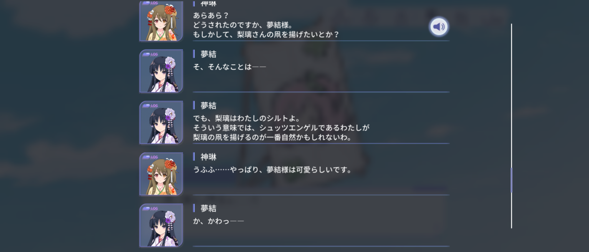Screen dimensions: 589x252
Task: Select 神琳's portrait beside あらあら？ line
Action: click(x=161, y=21)
